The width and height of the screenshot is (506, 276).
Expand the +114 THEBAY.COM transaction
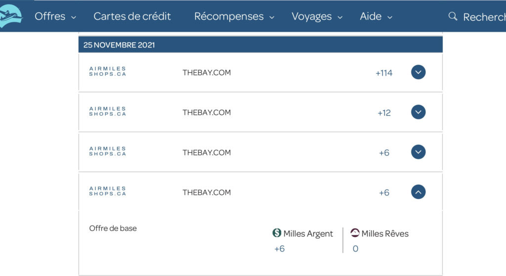(418, 72)
